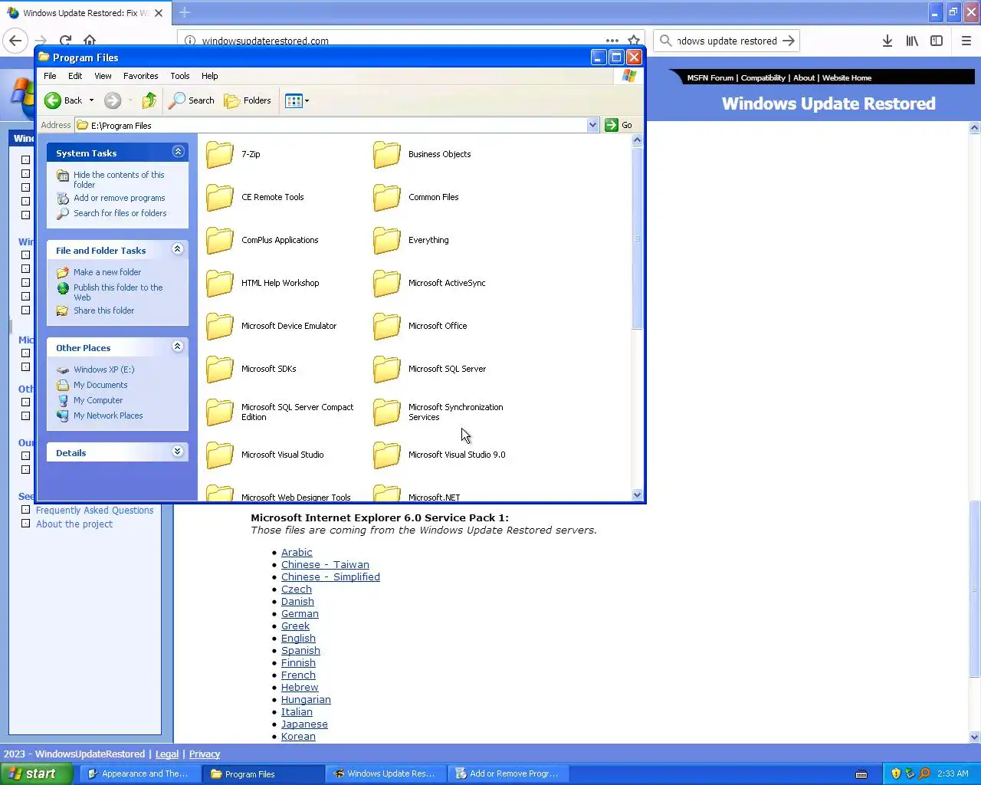
Task: Switch to Add or Remove Programs taskbar item
Action: pyautogui.click(x=508, y=774)
